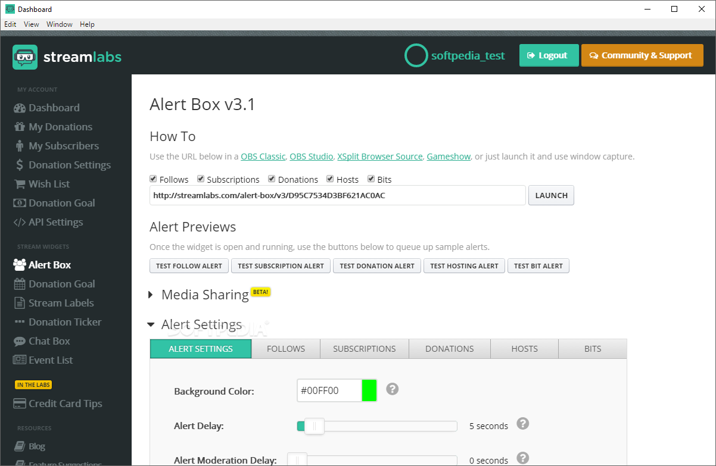Screen dimensions: 716x466
Task: Click the LAUNCH button
Action: [x=551, y=195]
